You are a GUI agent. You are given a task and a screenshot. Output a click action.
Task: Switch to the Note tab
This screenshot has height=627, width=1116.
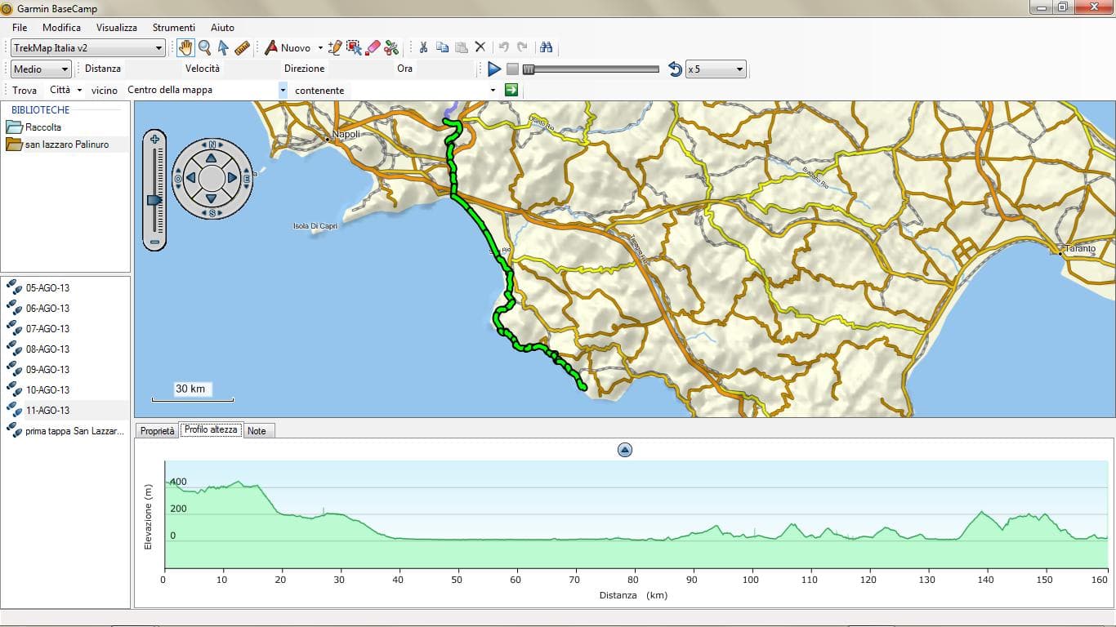(257, 431)
